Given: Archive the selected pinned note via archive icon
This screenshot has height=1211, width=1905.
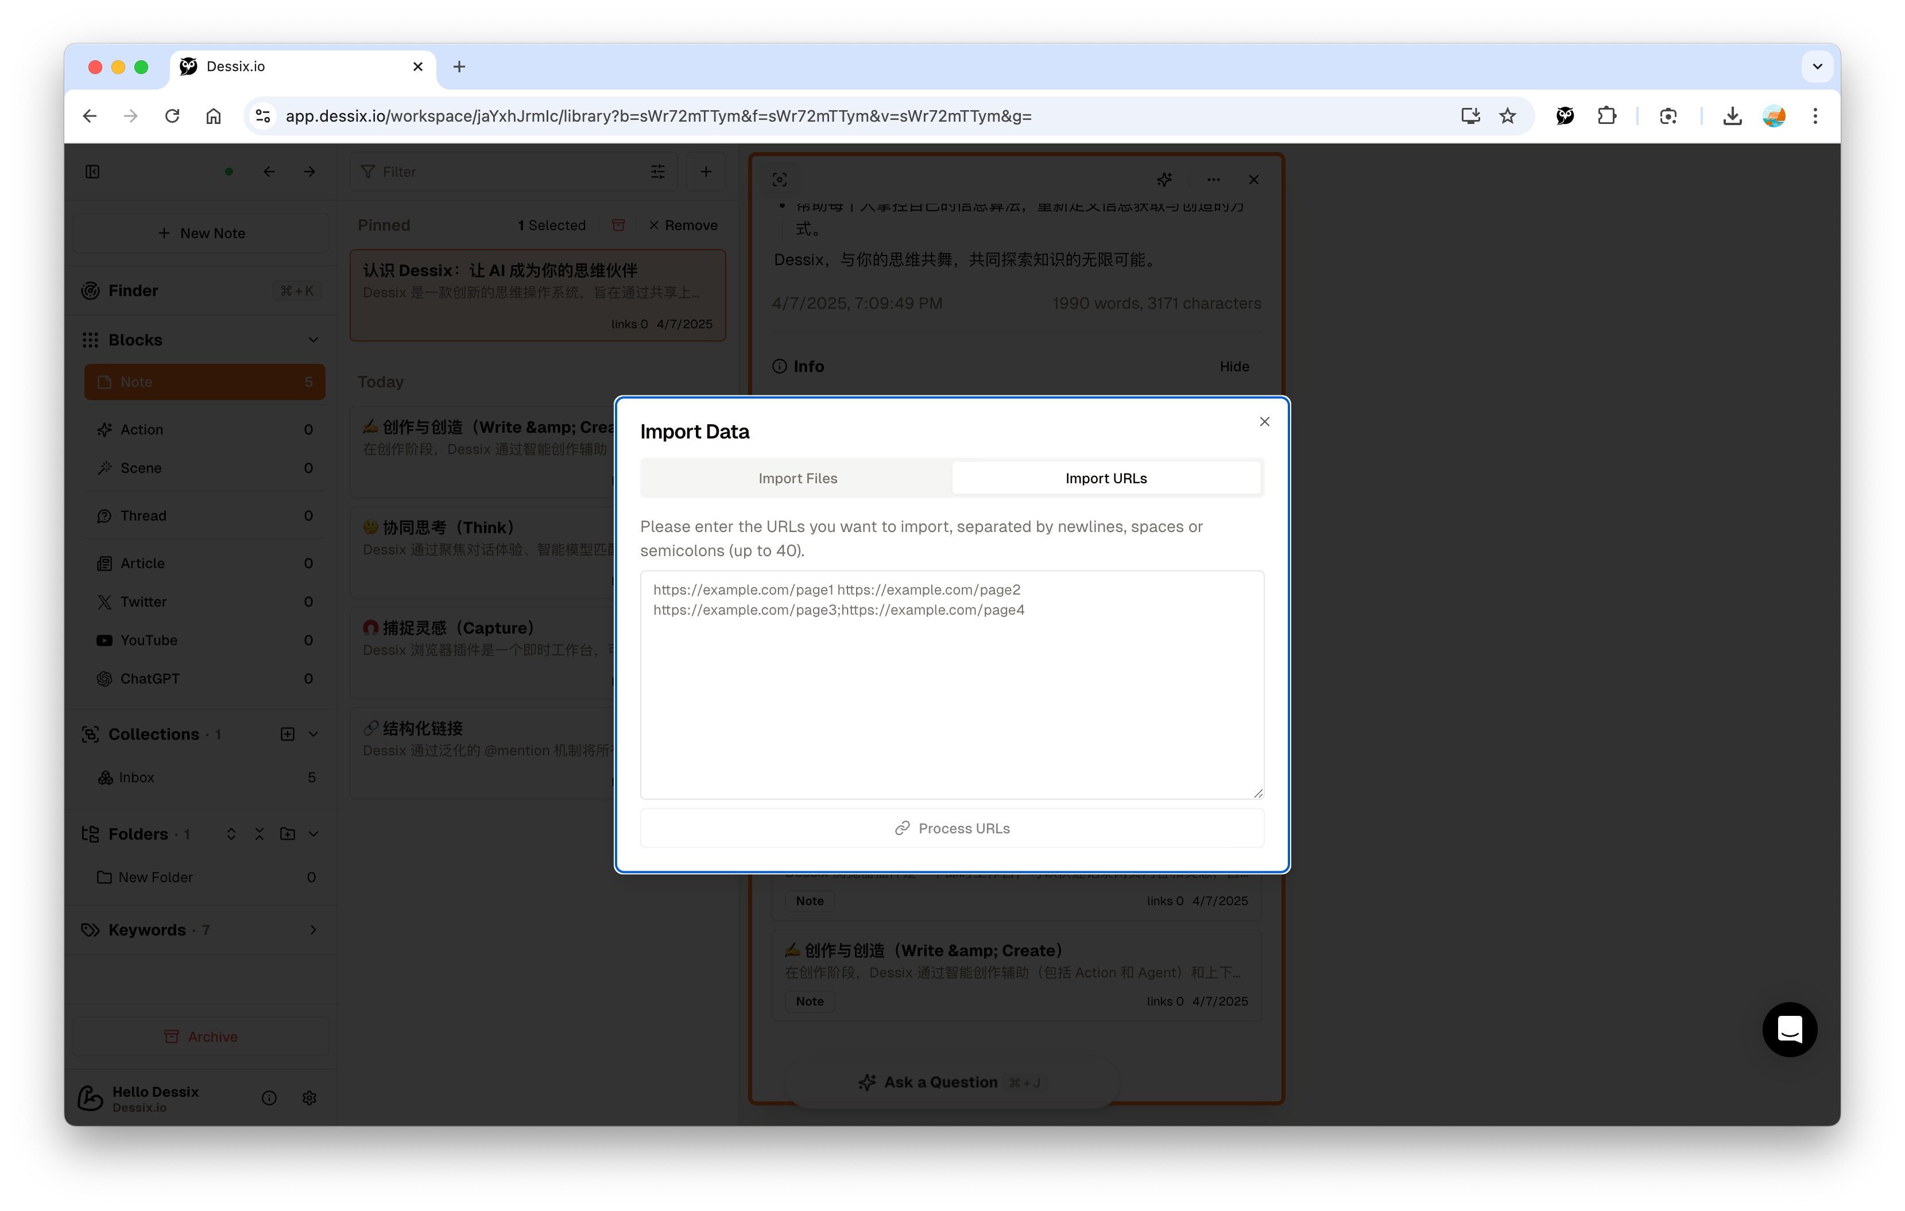Looking at the screenshot, I should 619,224.
